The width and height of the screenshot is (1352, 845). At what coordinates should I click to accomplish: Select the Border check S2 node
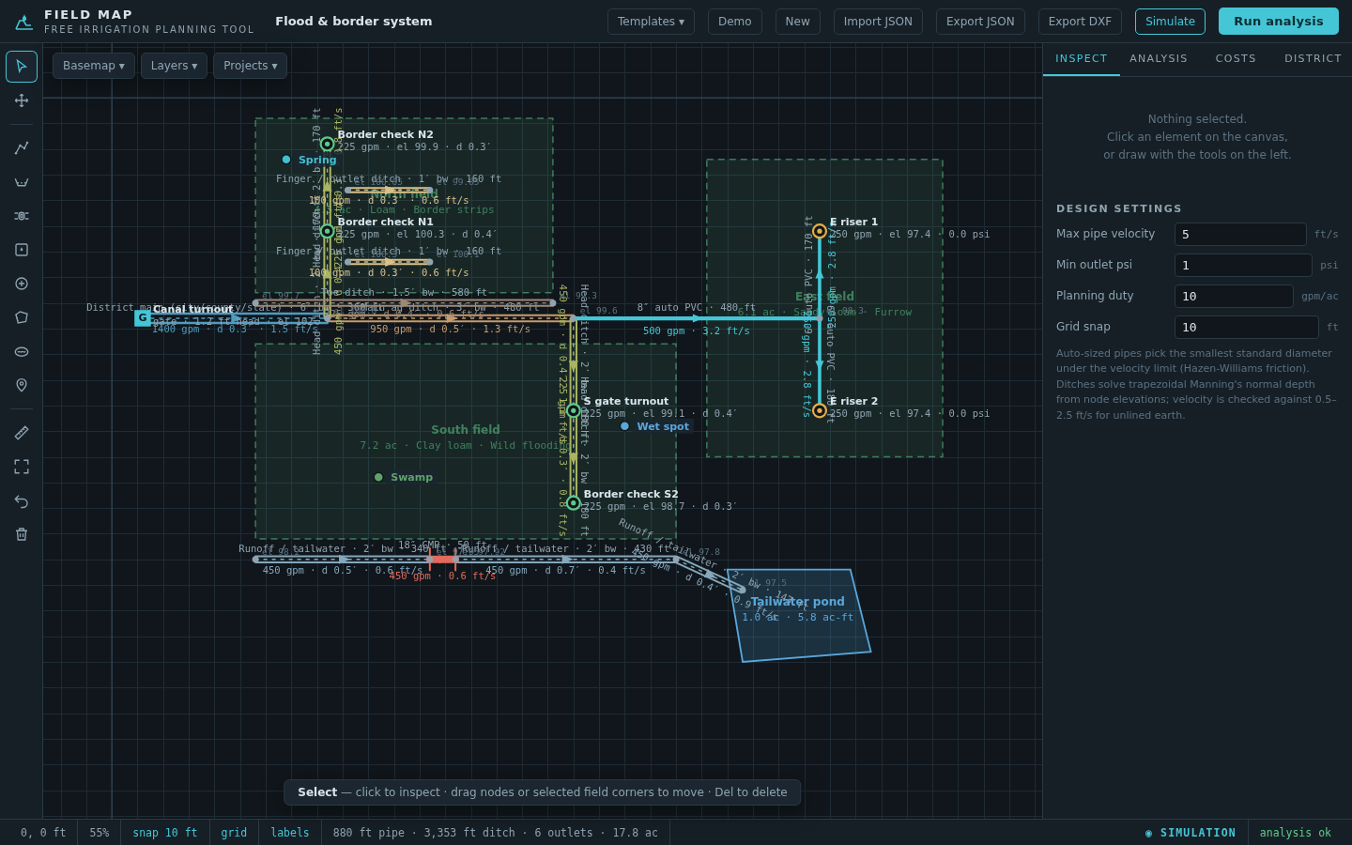(574, 503)
